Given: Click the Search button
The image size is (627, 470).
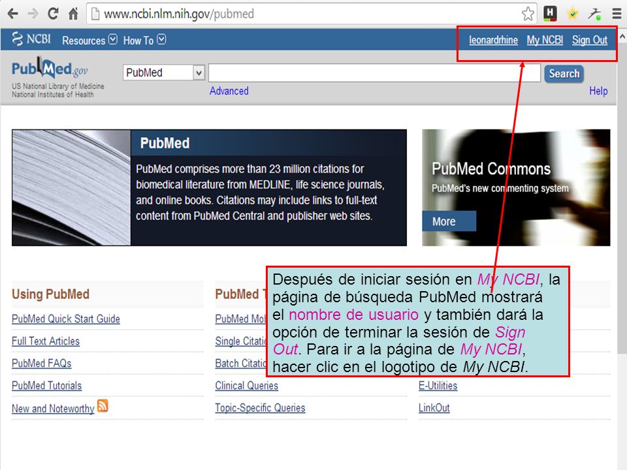Looking at the screenshot, I should (564, 74).
